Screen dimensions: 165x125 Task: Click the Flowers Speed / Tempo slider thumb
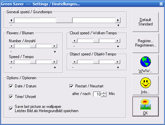click(33, 62)
